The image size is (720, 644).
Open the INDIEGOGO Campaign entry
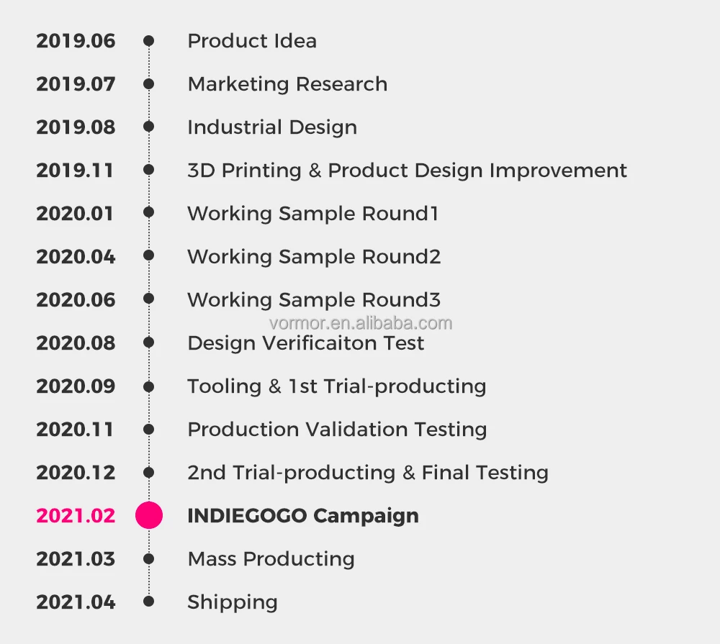tap(302, 516)
